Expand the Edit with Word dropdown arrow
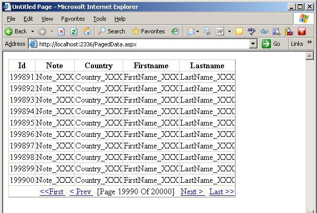The image size is (317, 213). (229, 32)
